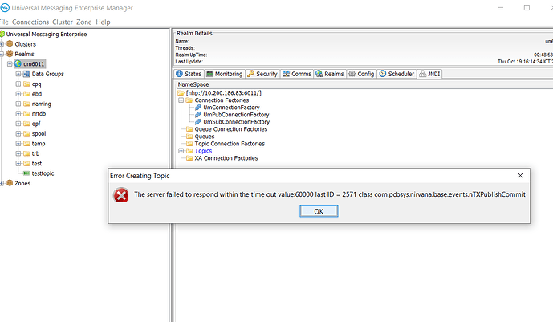Expand the trb folder node

(18, 153)
